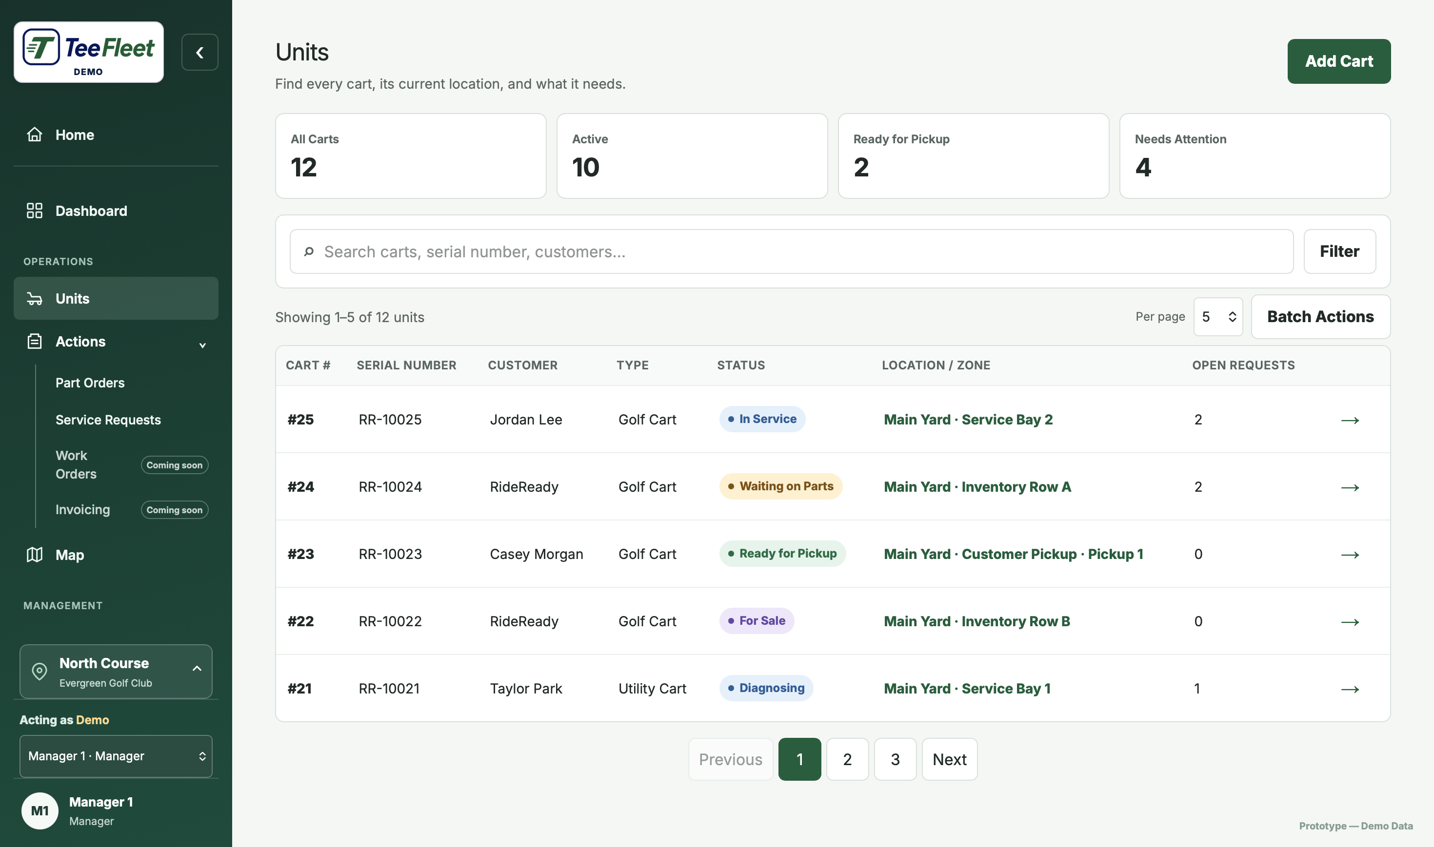Open the row arrow for cart #21
This screenshot has height=847, width=1434.
(1350, 690)
